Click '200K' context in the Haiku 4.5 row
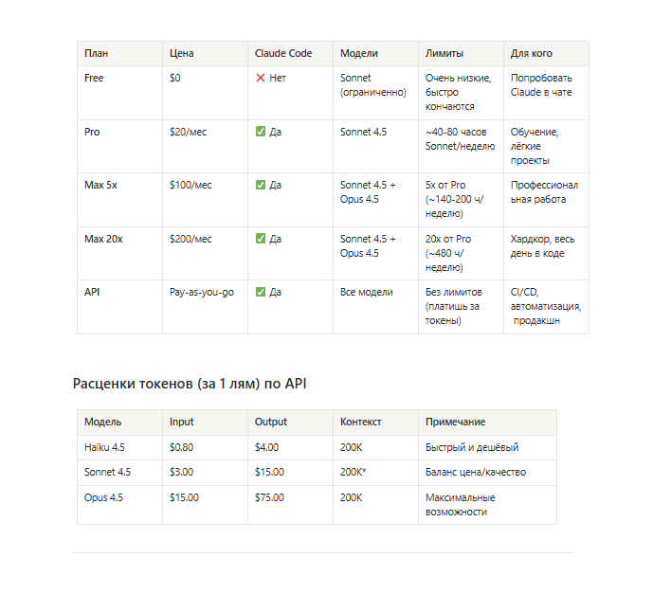Image resolution: width=671 pixels, height=594 pixels. pos(352,447)
